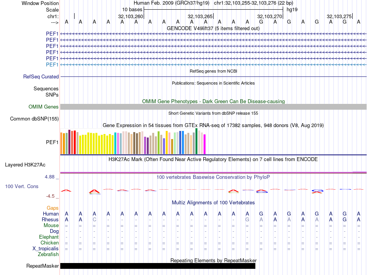The height and width of the screenshot is (275, 367).
Task: Click the Gaps label in Multiz track
Action: [x=53, y=208]
